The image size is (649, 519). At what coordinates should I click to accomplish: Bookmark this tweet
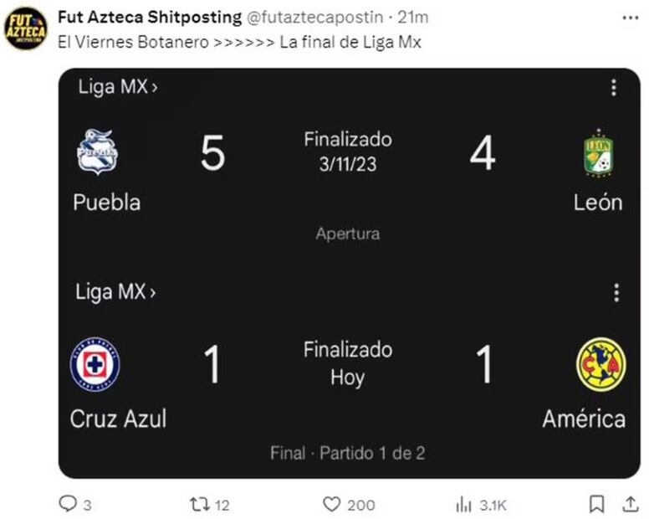click(x=596, y=504)
